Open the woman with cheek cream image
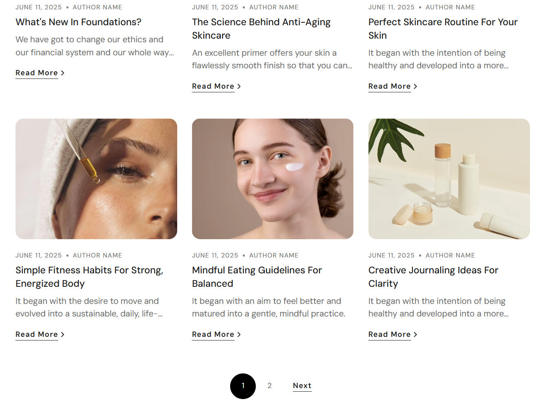Screen dimensions: 545x408 272,179
